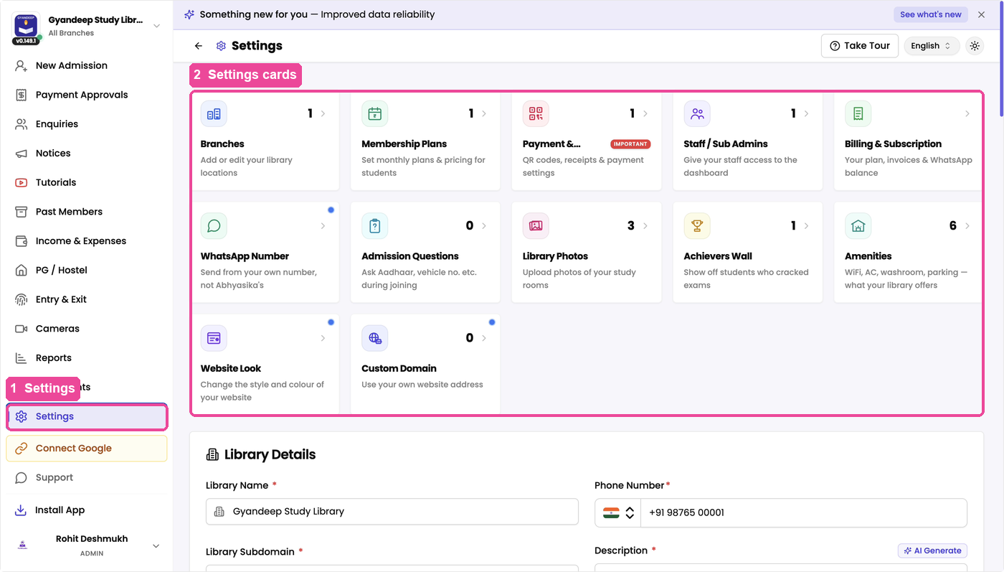Click the 'See what's new' button
This screenshot has height=572, width=1004.
(x=930, y=14)
